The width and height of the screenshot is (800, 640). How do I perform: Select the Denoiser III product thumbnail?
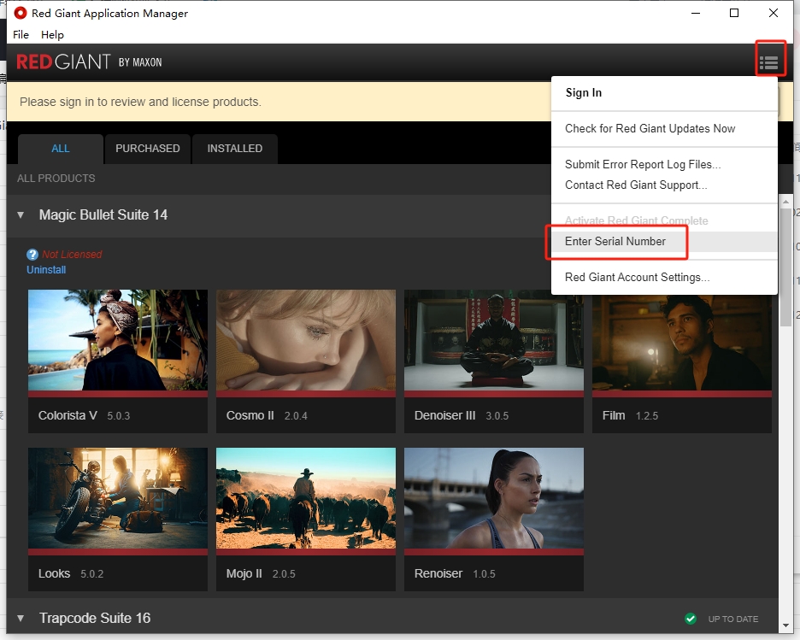[494, 342]
